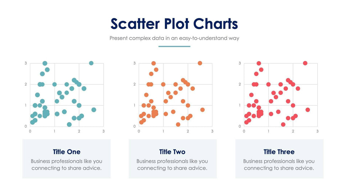This screenshot has height=196, width=349.
Task: Click the 'Title One' heading
Action: click(67, 152)
